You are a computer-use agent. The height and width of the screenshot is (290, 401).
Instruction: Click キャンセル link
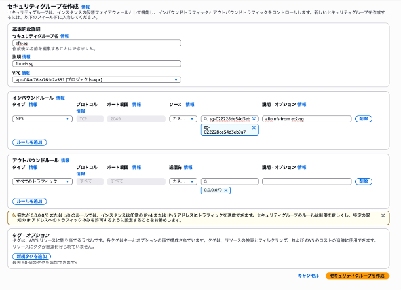point(309,276)
